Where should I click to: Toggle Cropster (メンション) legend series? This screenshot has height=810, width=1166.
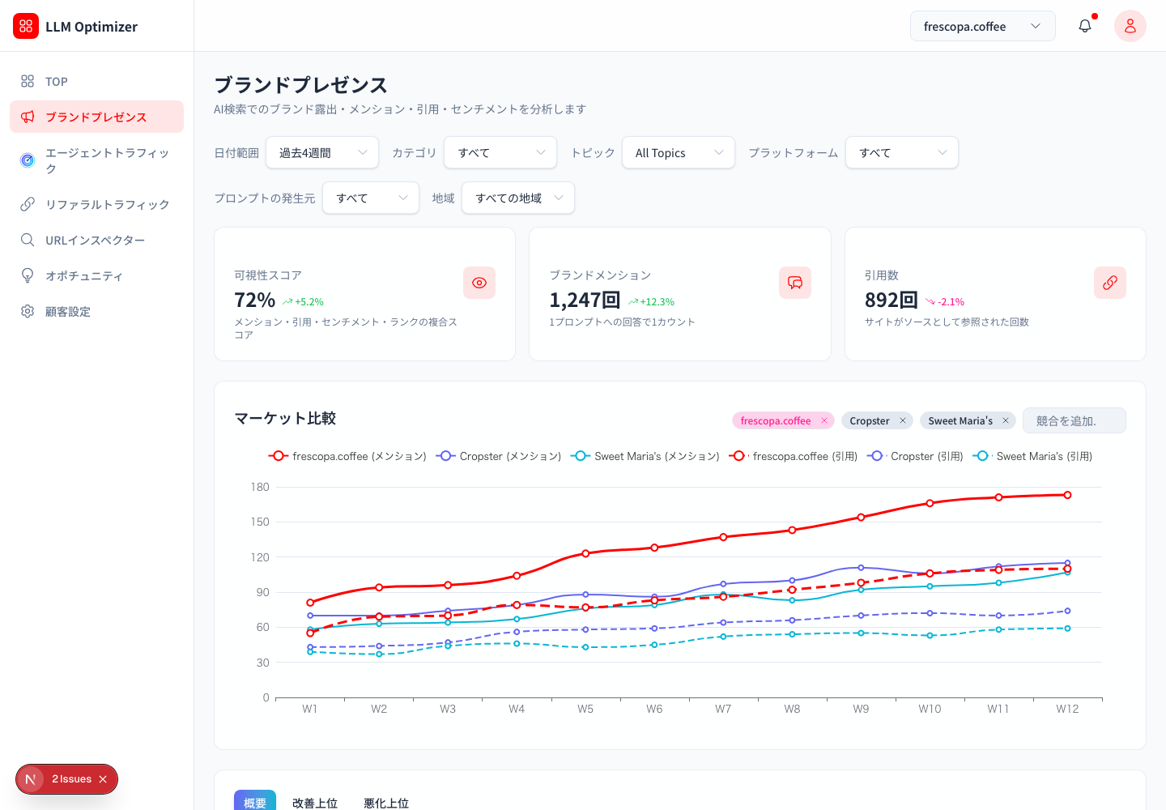499,456
